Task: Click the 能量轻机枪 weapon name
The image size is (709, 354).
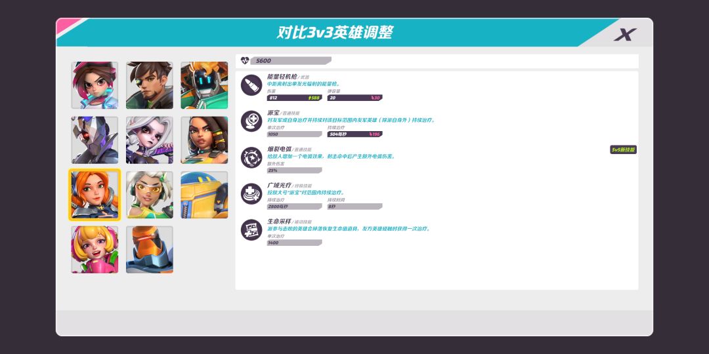Action: point(282,77)
